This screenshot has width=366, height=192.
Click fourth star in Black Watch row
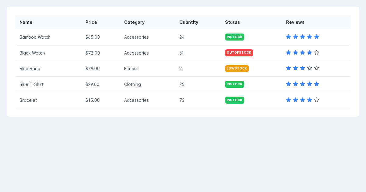(x=310, y=53)
